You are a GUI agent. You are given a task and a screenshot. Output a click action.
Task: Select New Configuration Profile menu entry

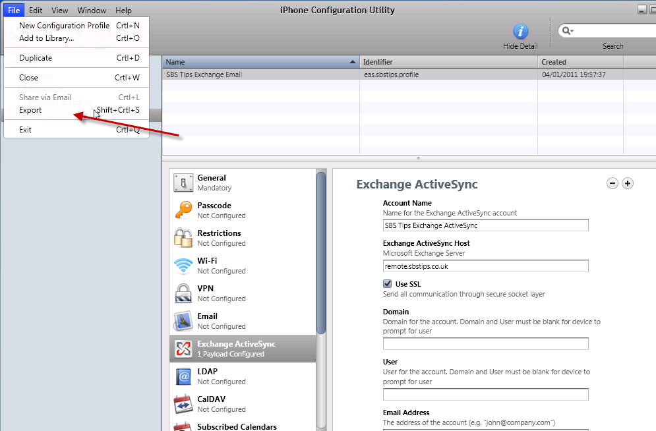[64, 26]
